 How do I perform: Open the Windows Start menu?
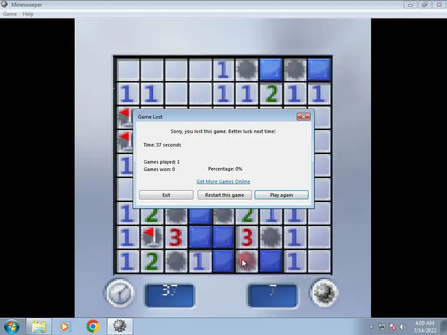pyautogui.click(x=12, y=326)
